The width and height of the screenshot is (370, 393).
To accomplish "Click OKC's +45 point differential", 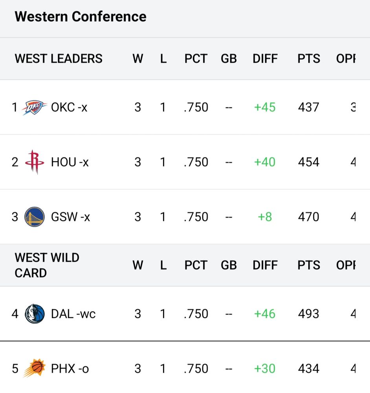I will pos(265,107).
